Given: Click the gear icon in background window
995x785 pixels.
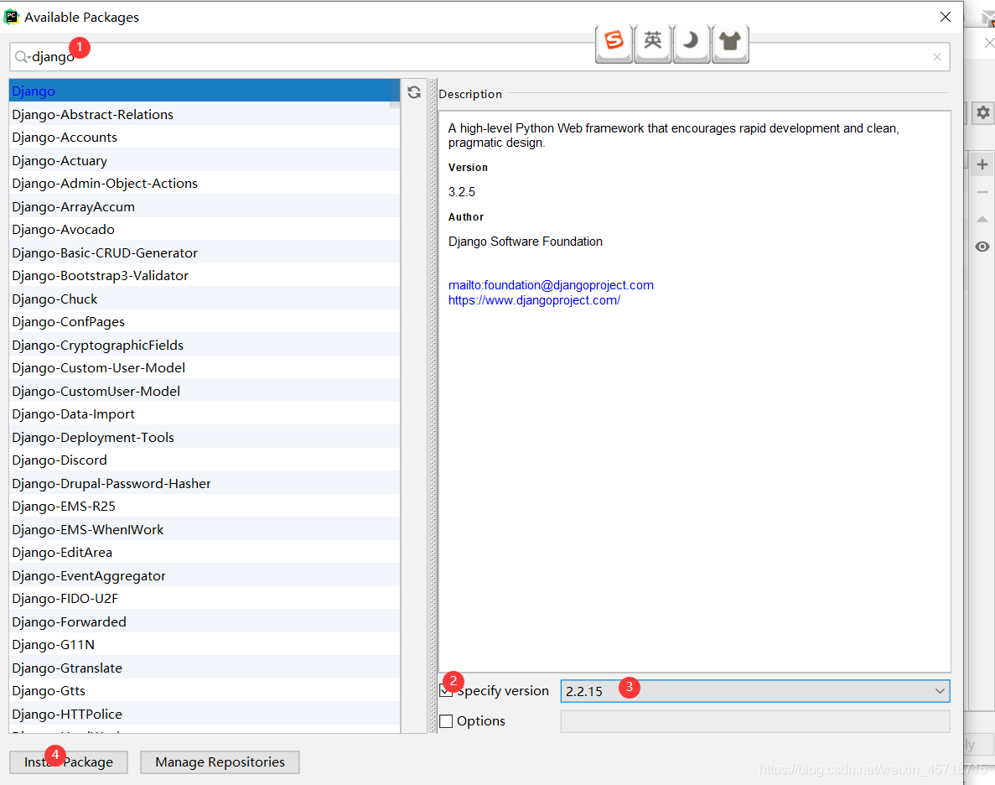Looking at the screenshot, I should pyautogui.click(x=983, y=113).
